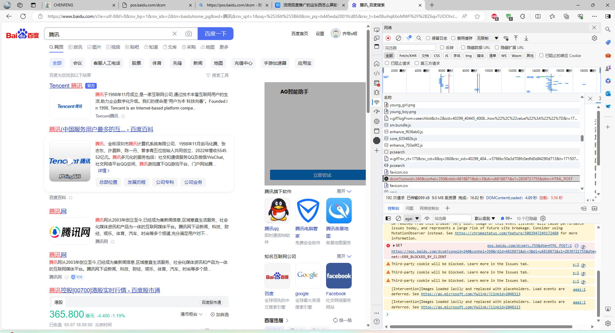The width and height of the screenshot is (615, 333).
Task: Switch to Baidu 图片 search tab
Action: (x=94, y=47)
